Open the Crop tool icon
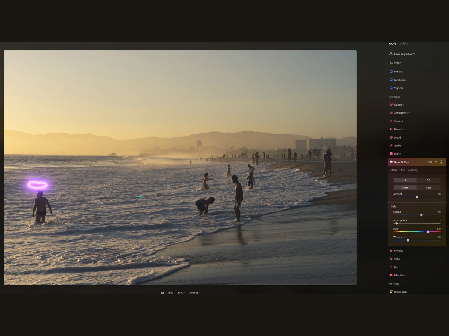 coord(391,63)
